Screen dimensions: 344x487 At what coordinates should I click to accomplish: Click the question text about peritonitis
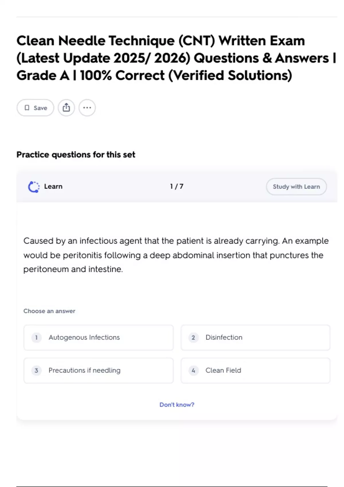(176, 255)
